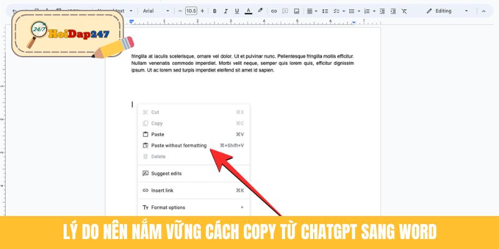Select Paste without formatting

(x=193, y=146)
